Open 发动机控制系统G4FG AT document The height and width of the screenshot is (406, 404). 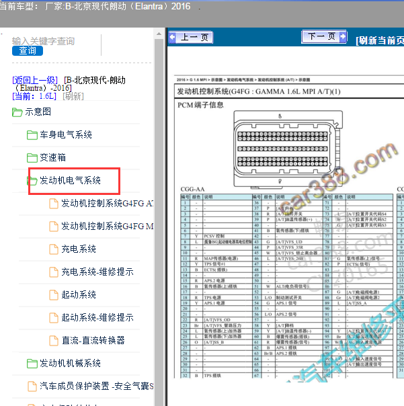pos(107,203)
